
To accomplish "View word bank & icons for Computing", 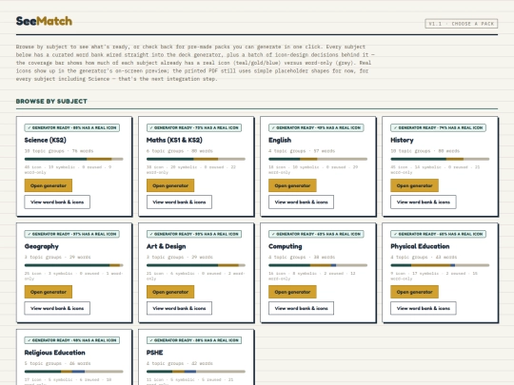I will 301,308.
